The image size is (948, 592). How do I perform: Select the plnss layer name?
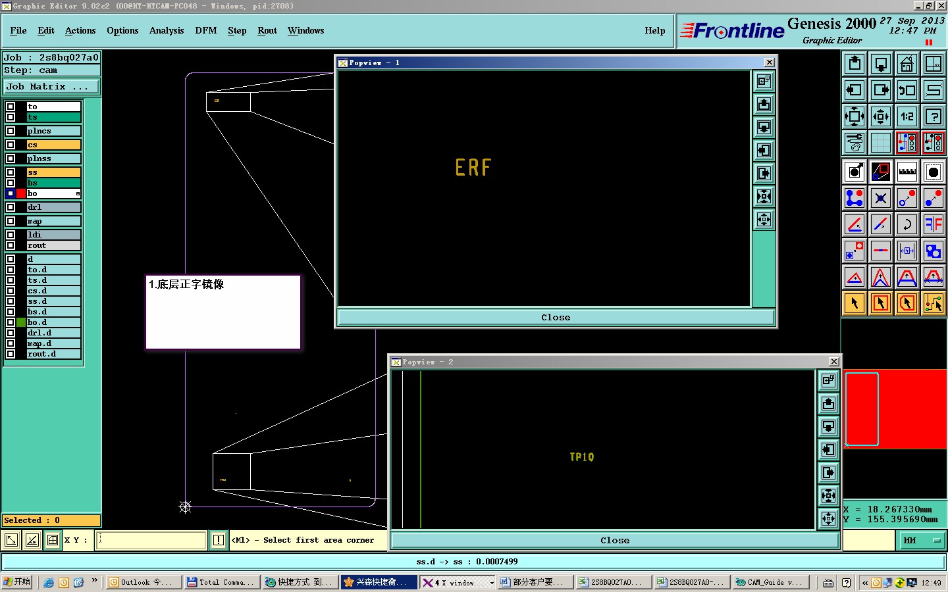pos(54,159)
